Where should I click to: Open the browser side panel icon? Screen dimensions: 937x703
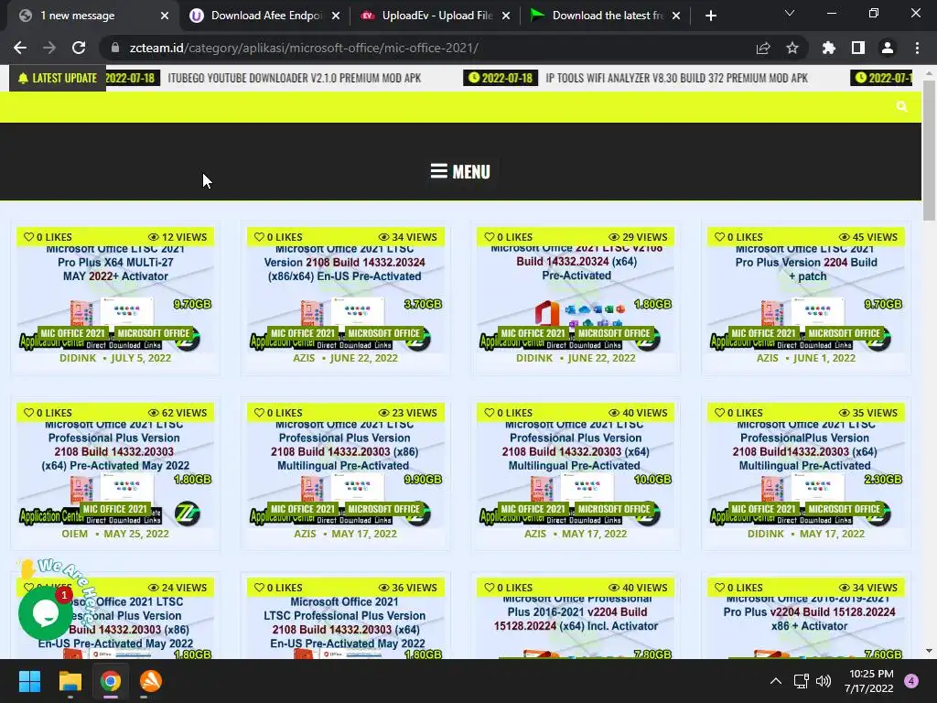click(x=858, y=48)
